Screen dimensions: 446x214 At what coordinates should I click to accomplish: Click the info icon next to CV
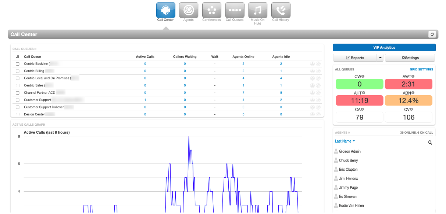[x=411, y=109]
